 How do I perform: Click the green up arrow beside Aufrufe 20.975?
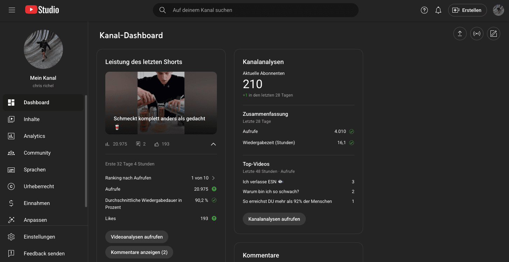(x=214, y=189)
